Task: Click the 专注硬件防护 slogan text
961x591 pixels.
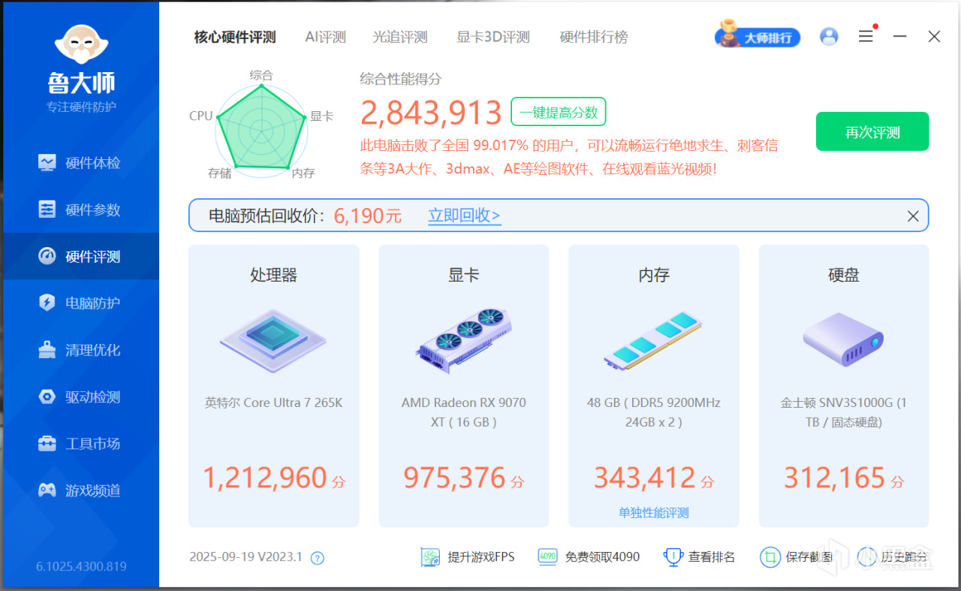Action: [x=81, y=107]
